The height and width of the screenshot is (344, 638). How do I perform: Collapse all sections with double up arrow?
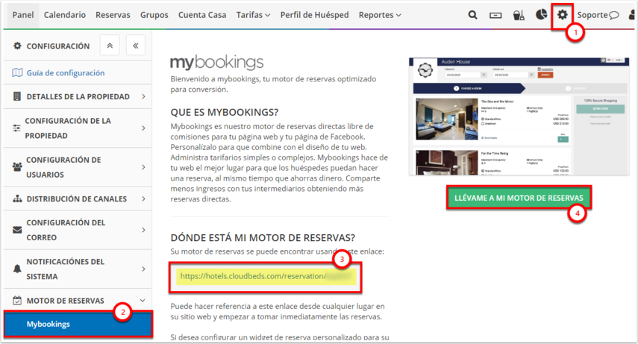[x=110, y=46]
